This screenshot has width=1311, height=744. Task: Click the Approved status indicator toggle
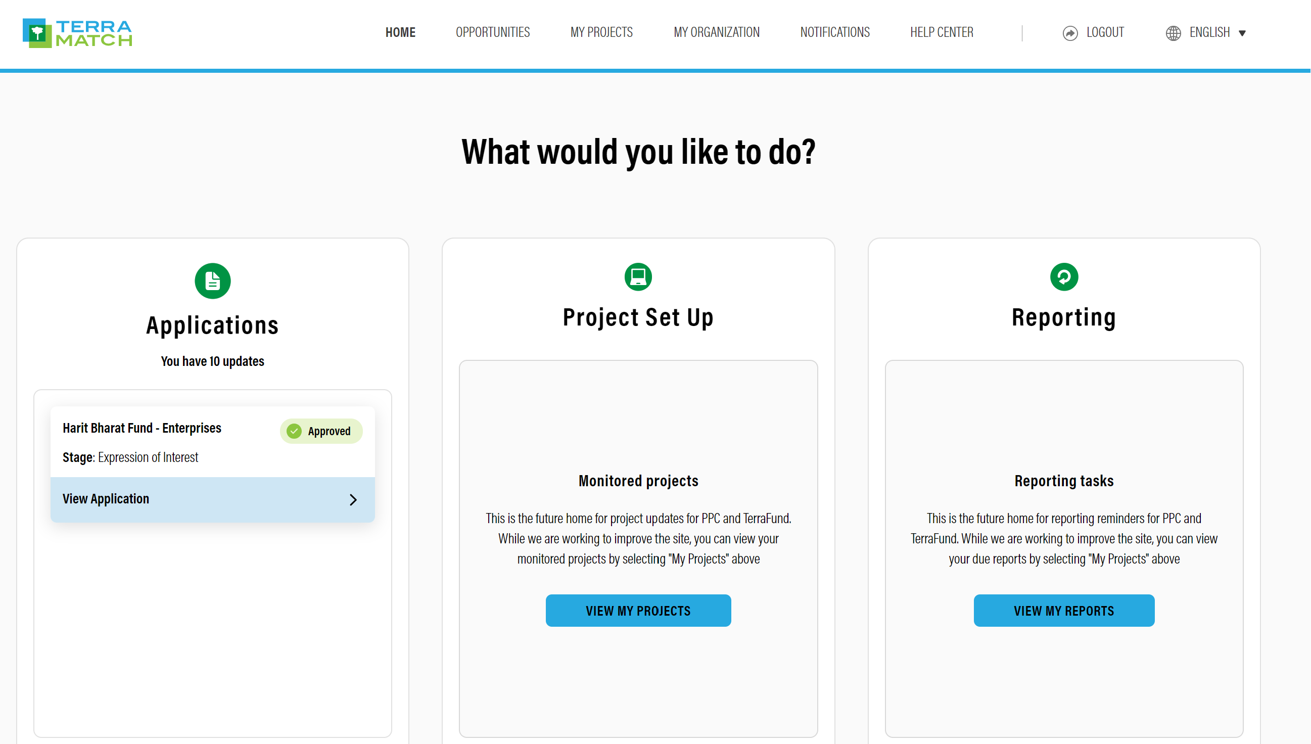pos(319,430)
